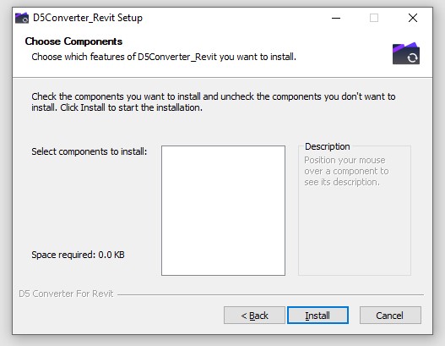
Task: Click the Choose Components heading
Action: pyautogui.click(x=73, y=41)
